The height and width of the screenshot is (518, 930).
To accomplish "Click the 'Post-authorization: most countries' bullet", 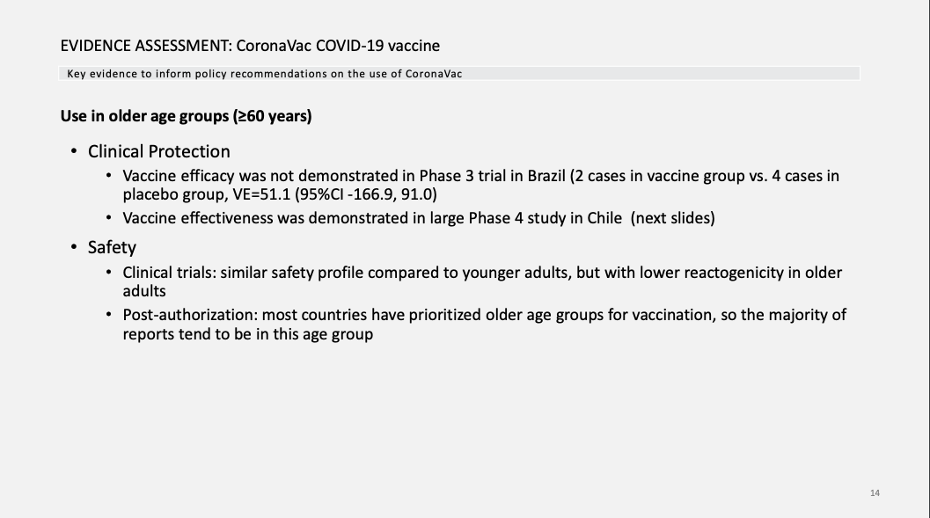I will pyautogui.click(x=264, y=314).
